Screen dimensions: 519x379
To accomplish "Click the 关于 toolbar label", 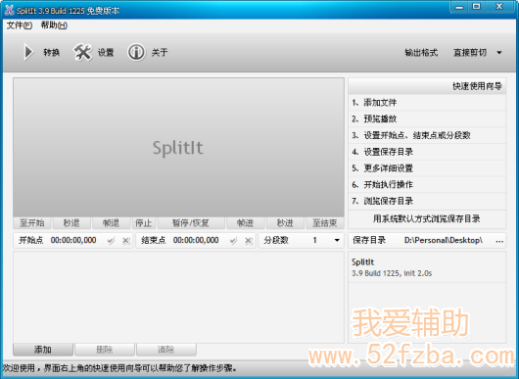I will pyautogui.click(x=160, y=52).
